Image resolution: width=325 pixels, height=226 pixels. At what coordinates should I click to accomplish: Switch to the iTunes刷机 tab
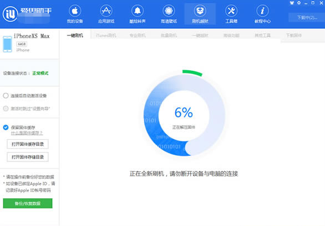coord(106,35)
